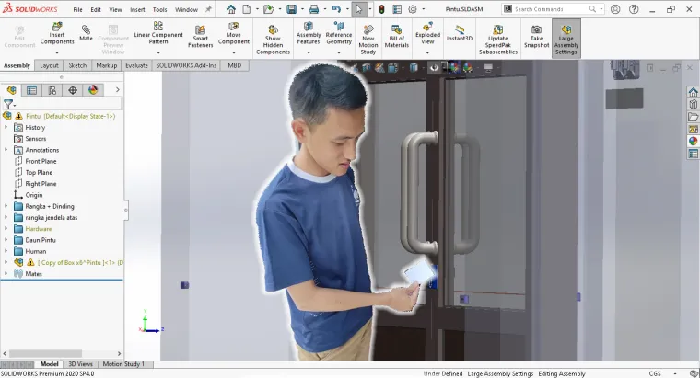
Task: Open the Insert Components dropdown arrow
Action: [x=57, y=53]
